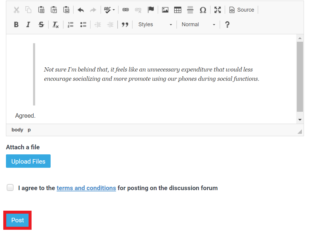This screenshot has width=312, height=236.
Task: Redo the last edit
Action: 93,10
